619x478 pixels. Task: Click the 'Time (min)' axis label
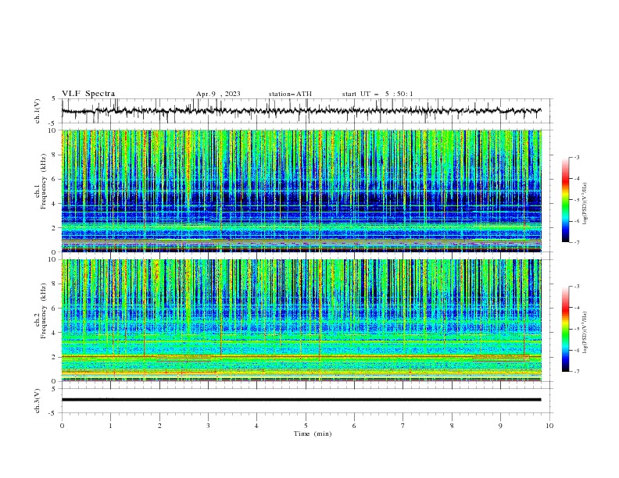click(313, 433)
